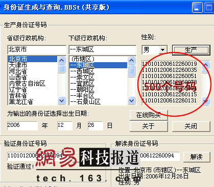Select 北京市 in province list
214x187 pixels.
pyautogui.click(x=33, y=59)
